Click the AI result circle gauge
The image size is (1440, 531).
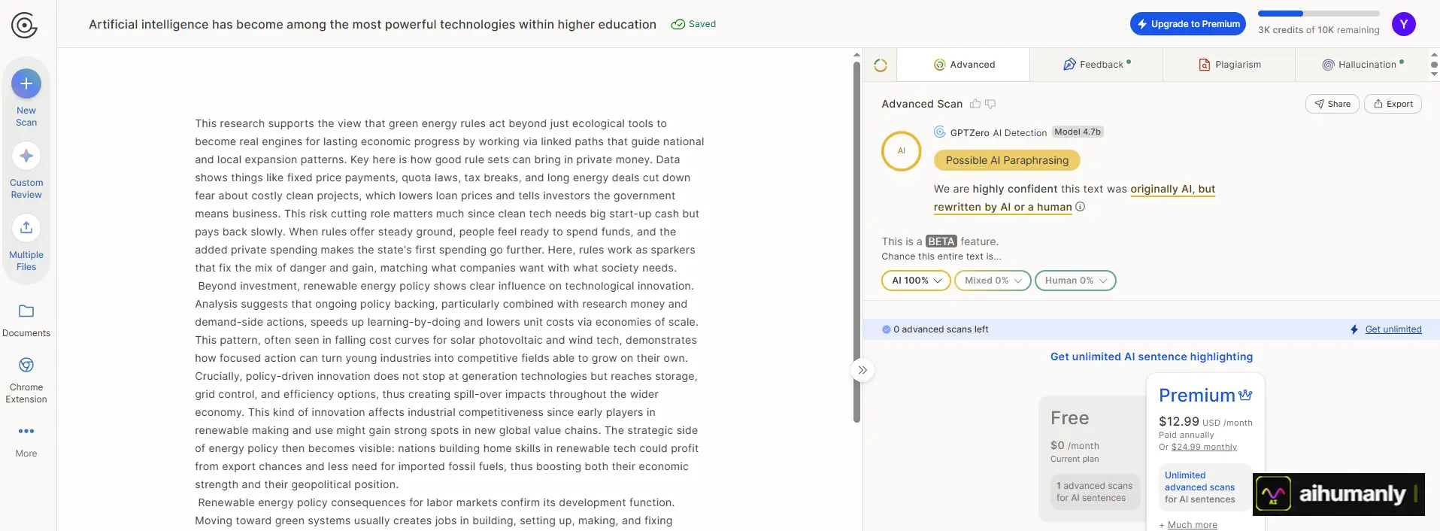901,151
